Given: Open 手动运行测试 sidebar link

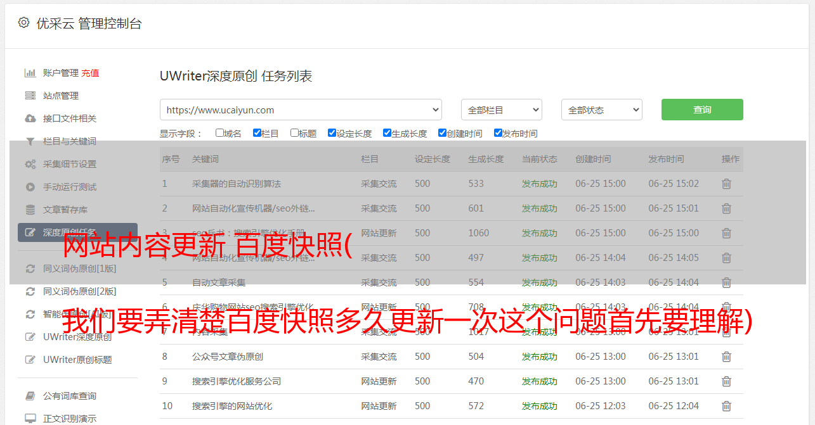Looking at the screenshot, I should click(70, 187).
